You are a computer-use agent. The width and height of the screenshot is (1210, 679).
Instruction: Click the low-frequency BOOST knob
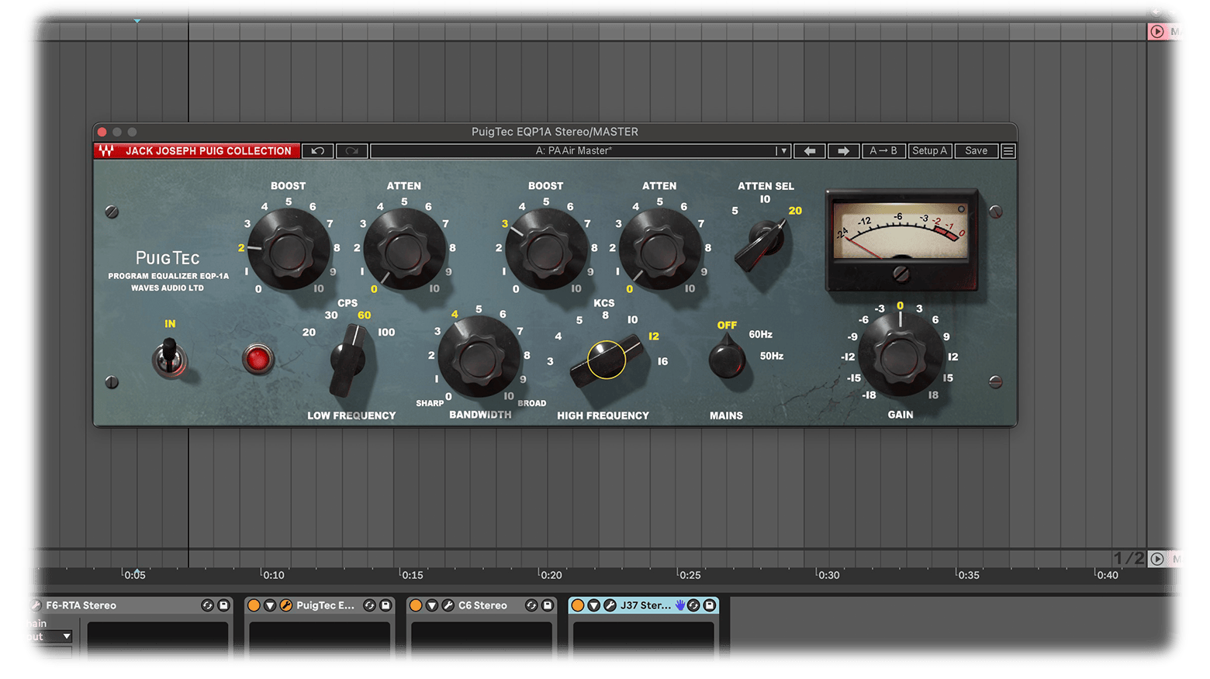click(288, 250)
